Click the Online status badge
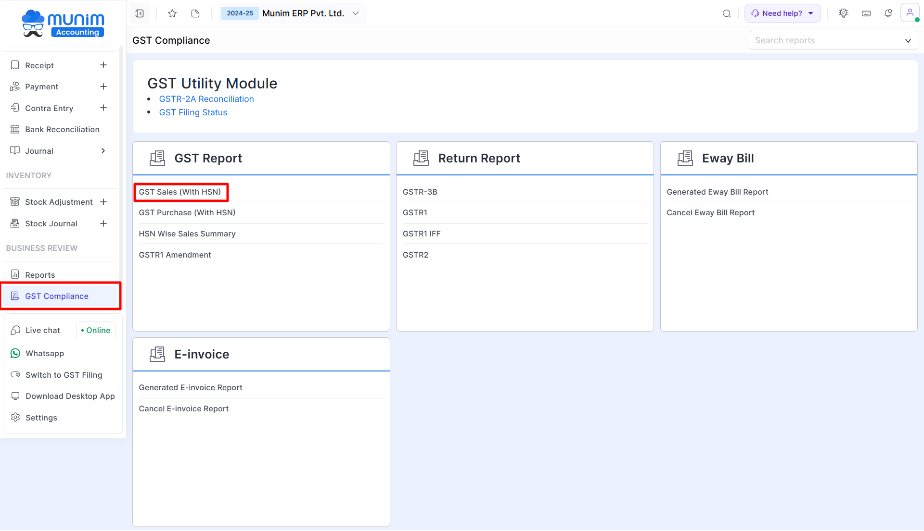The height and width of the screenshot is (531, 924). coord(96,330)
